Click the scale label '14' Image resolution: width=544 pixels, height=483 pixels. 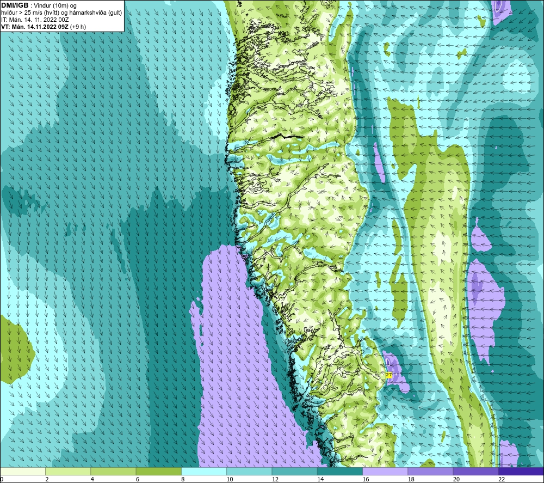(x=320, y=479)
